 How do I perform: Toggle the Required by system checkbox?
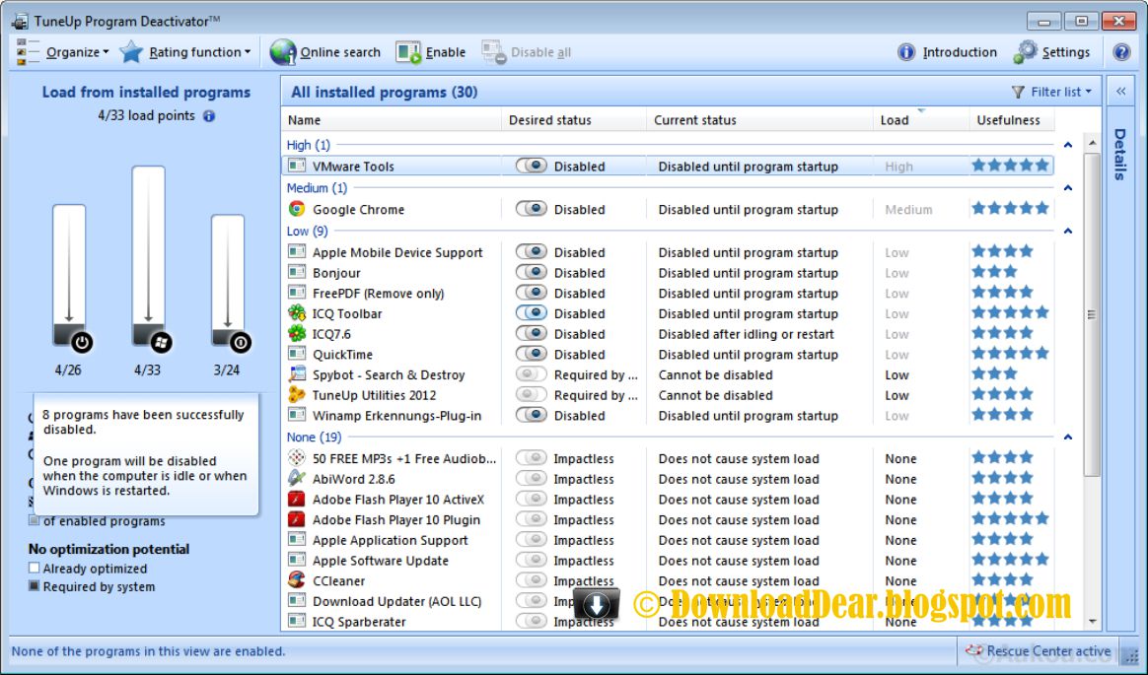pyautogui.click(x=34, y=585)
